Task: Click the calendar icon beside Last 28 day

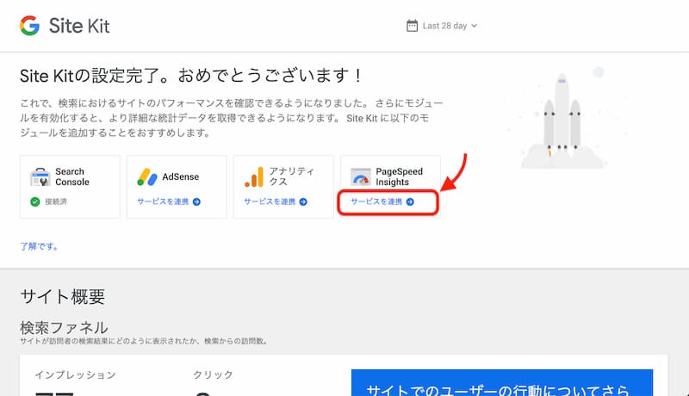Action: click(413, 26)
